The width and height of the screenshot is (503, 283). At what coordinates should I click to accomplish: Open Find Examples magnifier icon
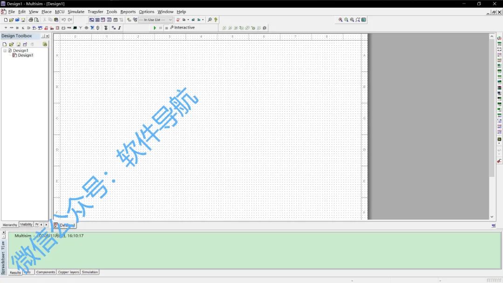point(210,20)
